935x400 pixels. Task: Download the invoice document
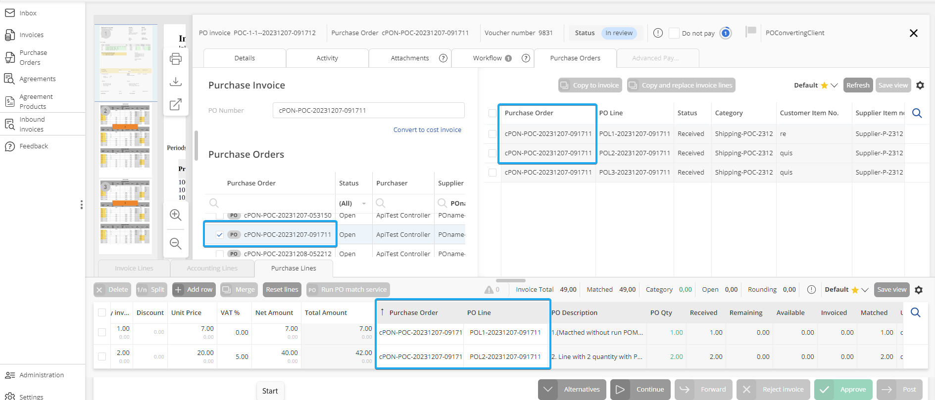tap(176, 82)
